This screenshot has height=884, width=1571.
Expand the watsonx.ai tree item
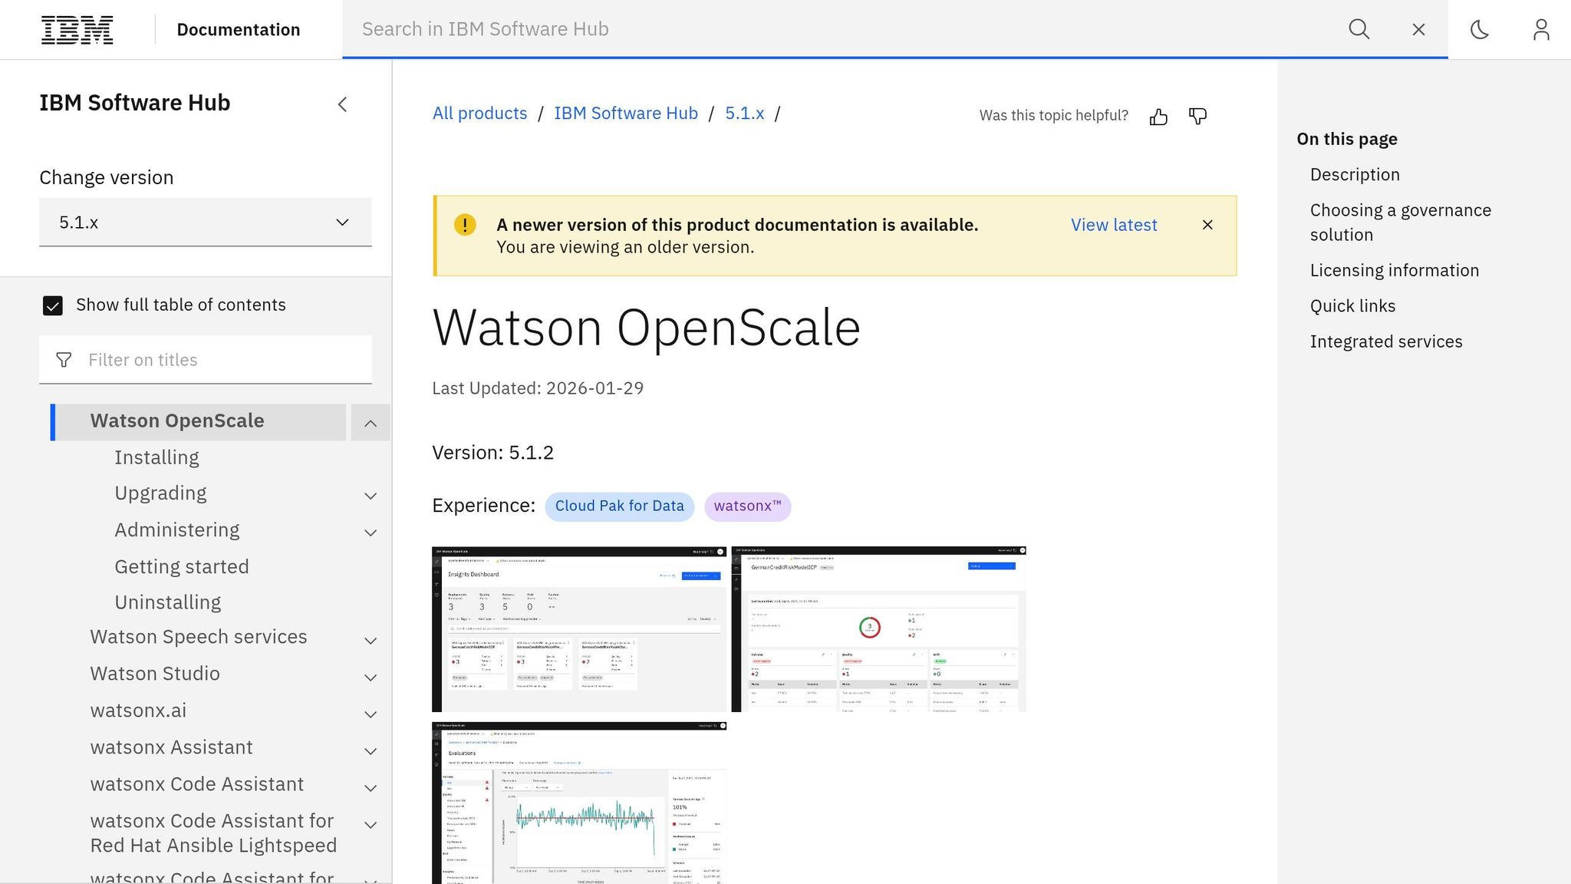(x=371, y=714)
